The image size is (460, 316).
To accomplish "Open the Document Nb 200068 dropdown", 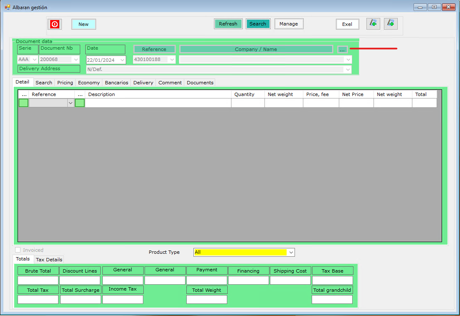I will pos(76,60).
